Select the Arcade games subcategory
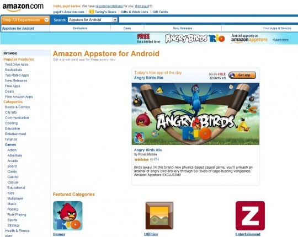 (13, 161)
